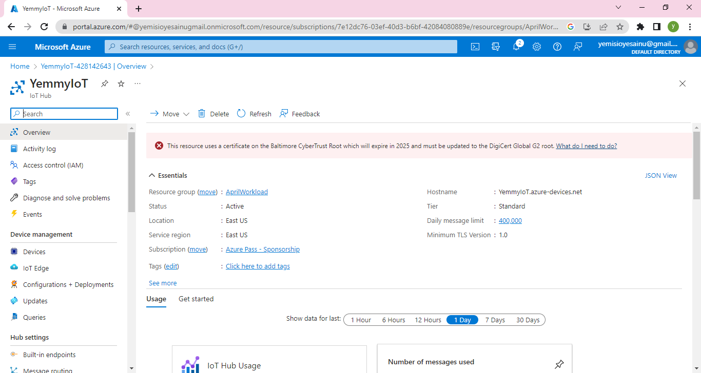
Task: Open a new browser tab
Action: tap(139, 8)
